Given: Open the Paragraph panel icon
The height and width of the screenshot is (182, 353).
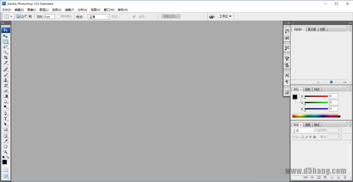Looking at the screenshot, I should tap(287, 82).
